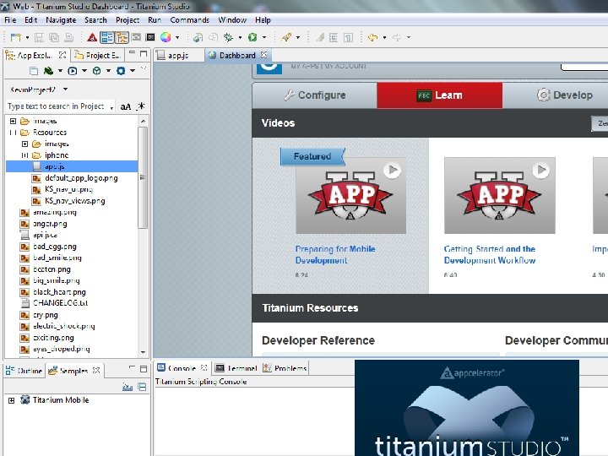Open the Configure dashboard section
This screenshot has height=456, width=608.
click(315, 95)
